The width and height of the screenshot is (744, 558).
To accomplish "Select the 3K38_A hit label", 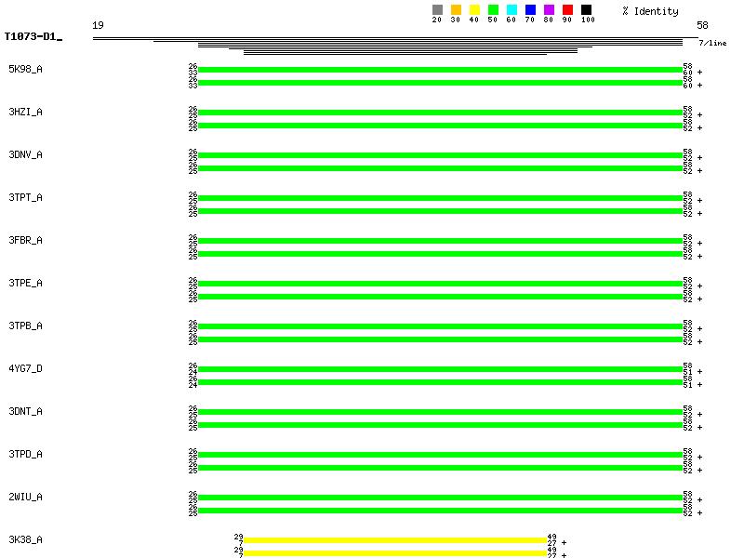I will [x=25, y=539].
